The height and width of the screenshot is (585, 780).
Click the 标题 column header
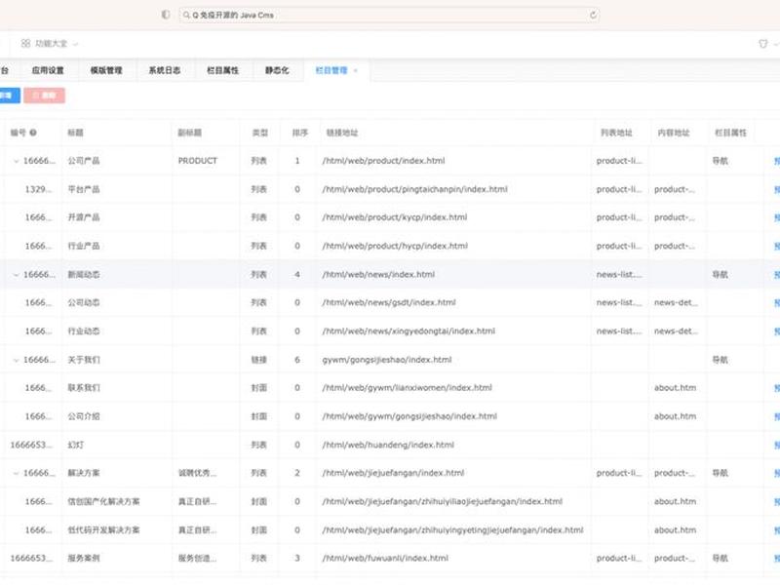[76, 133]
